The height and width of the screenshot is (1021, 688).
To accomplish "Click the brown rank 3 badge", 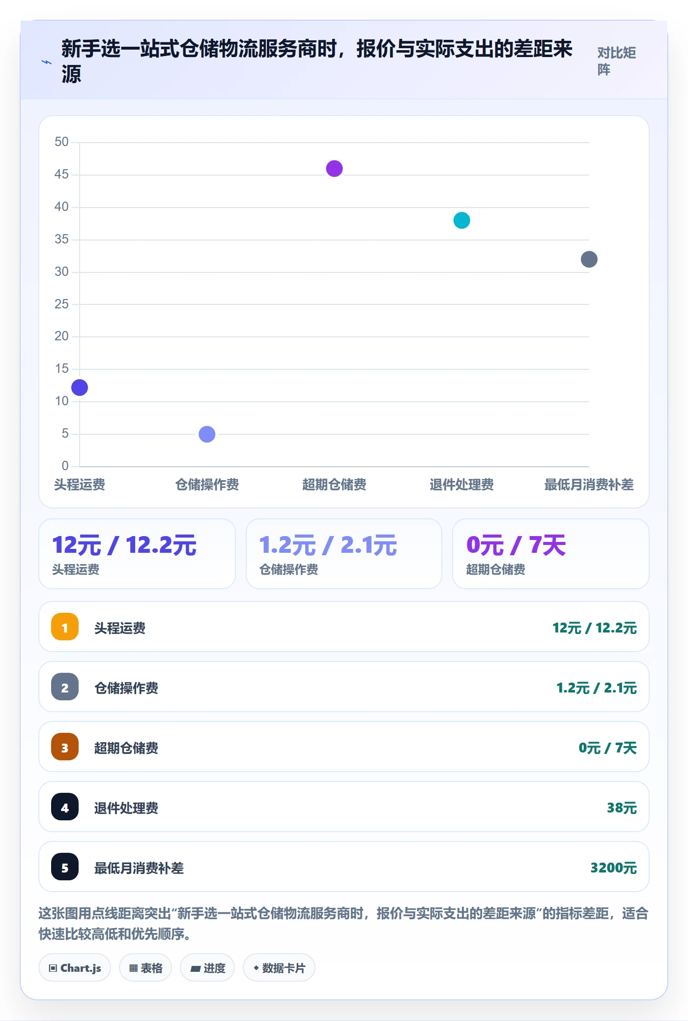I will pos(65,747).
